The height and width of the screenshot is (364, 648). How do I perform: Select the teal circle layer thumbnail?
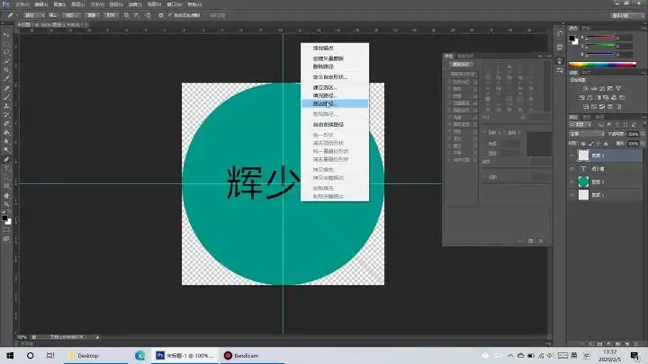pos(583,182)
